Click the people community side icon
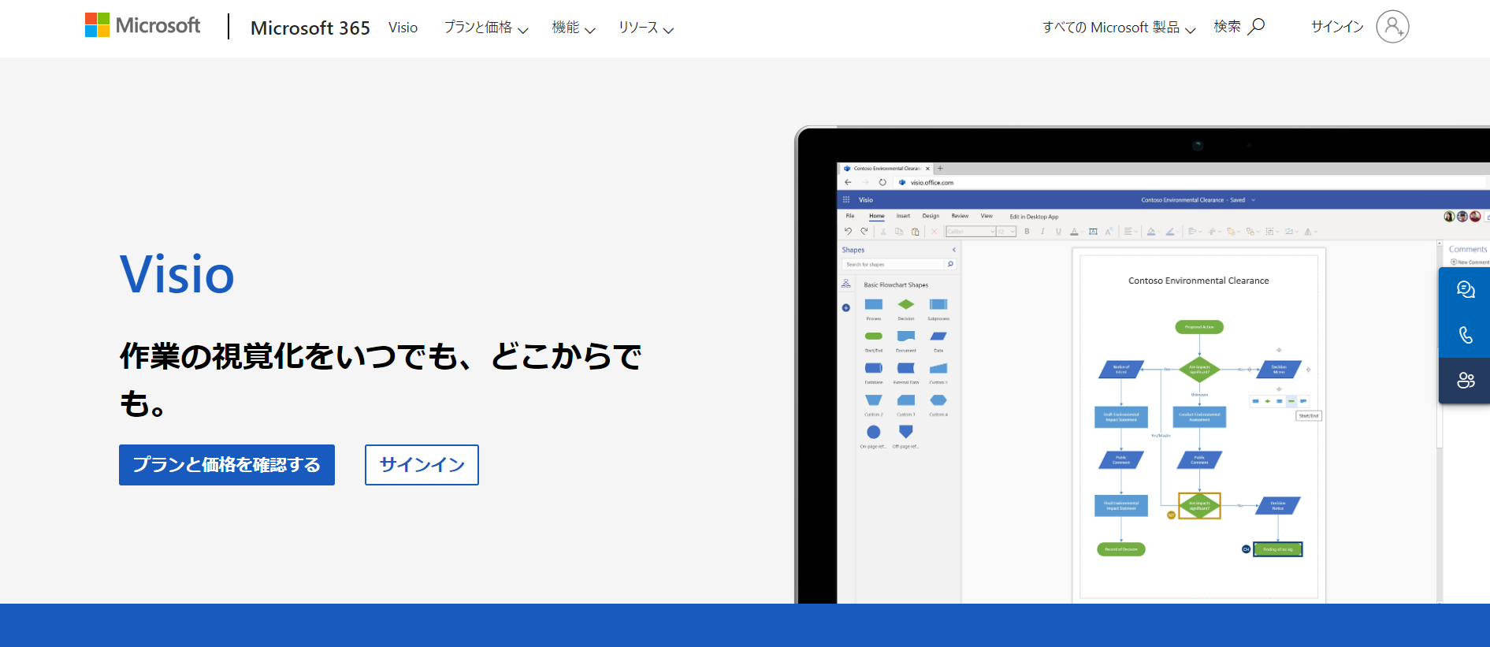Viewport: 1490px width, 647px height. coord(1466,381)
